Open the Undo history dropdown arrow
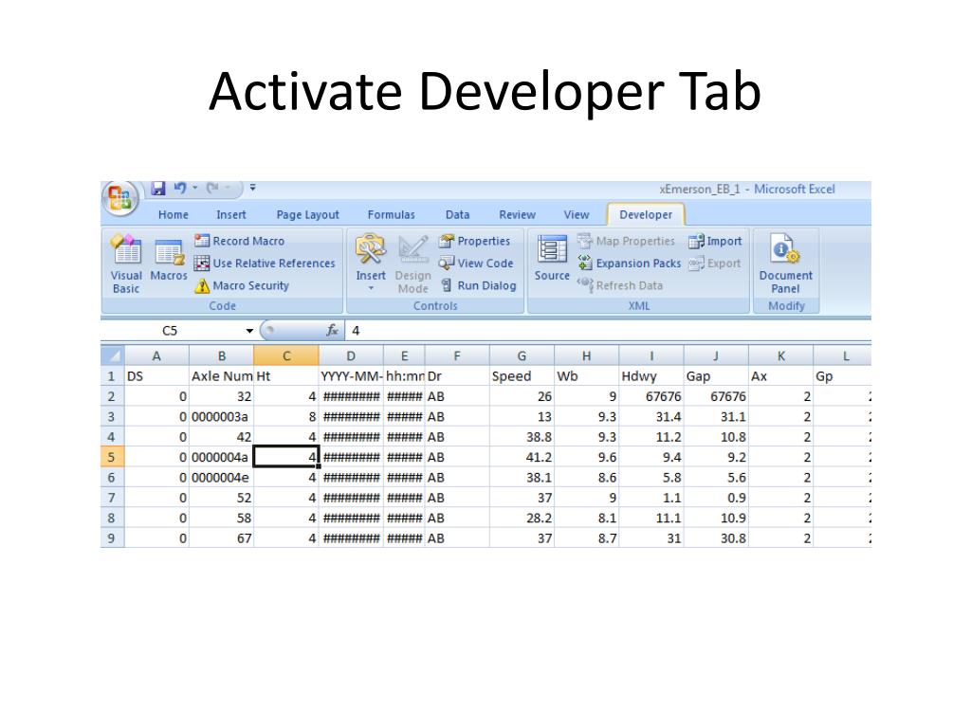971x728 pixels. [x=195, y=189]
